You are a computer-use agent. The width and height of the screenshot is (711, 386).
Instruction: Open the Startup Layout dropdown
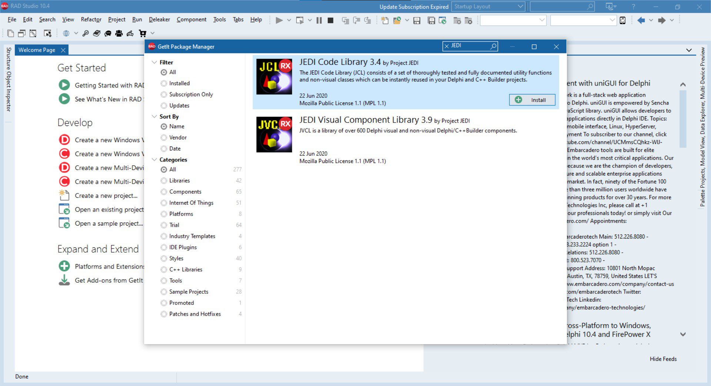(488, 6)
